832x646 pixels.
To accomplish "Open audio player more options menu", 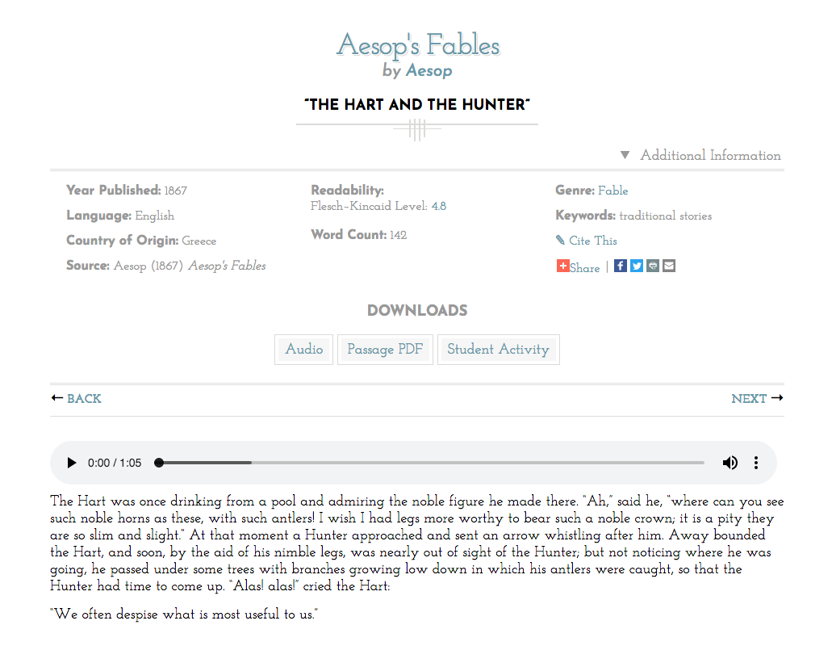I will click(x=756, y=463).
